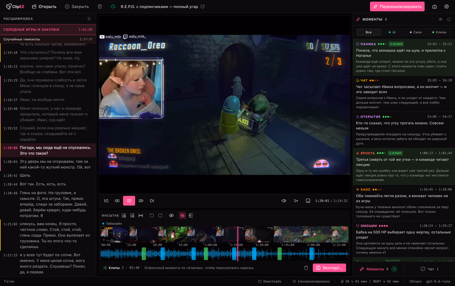Toggle КЛИП badge on ЯРОСТЬ moment

tap(395, 153)
